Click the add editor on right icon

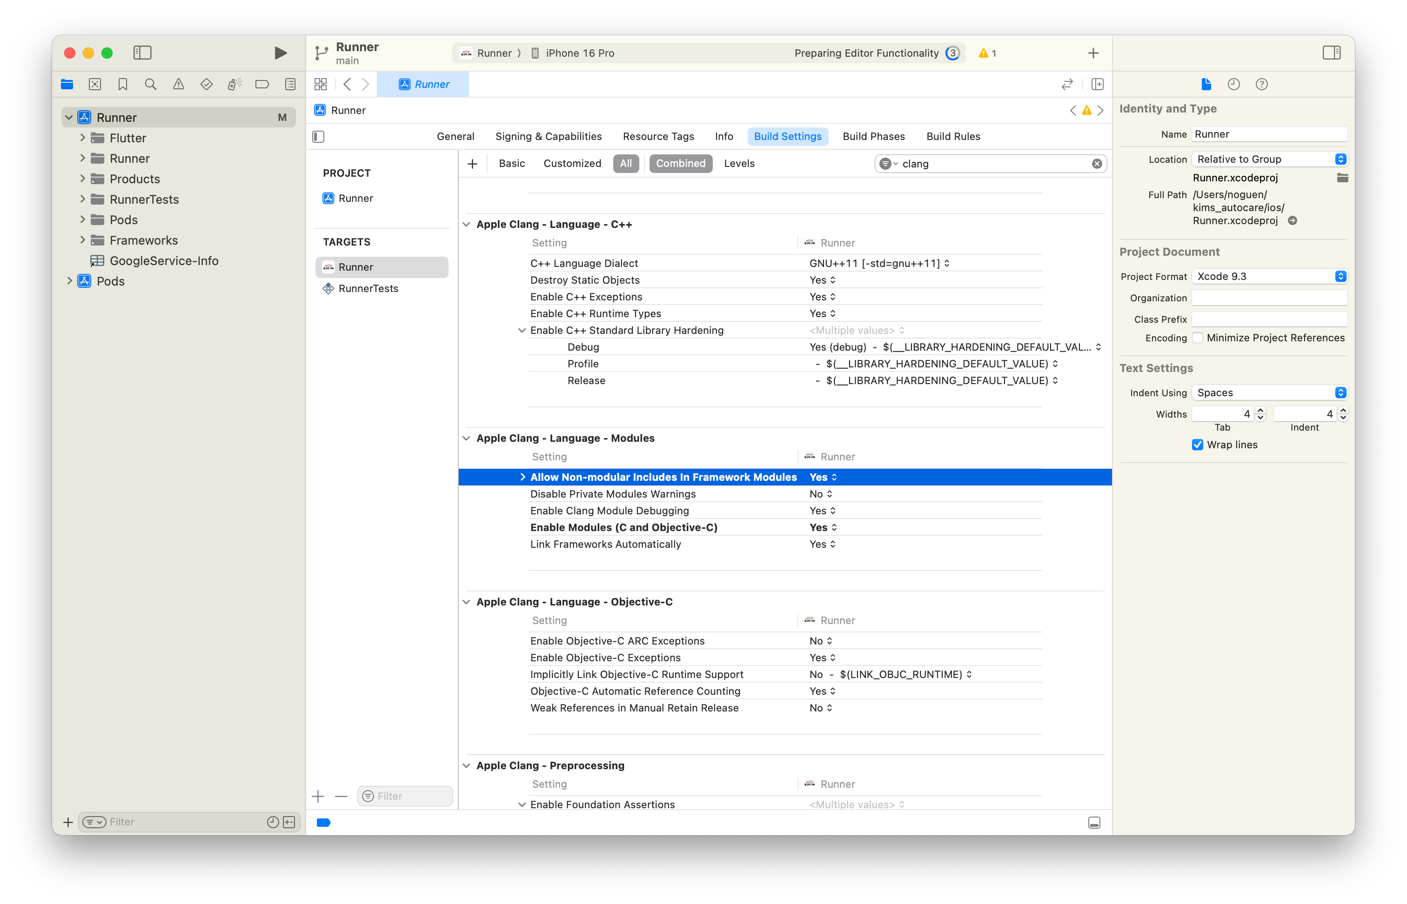point(1097,85)
